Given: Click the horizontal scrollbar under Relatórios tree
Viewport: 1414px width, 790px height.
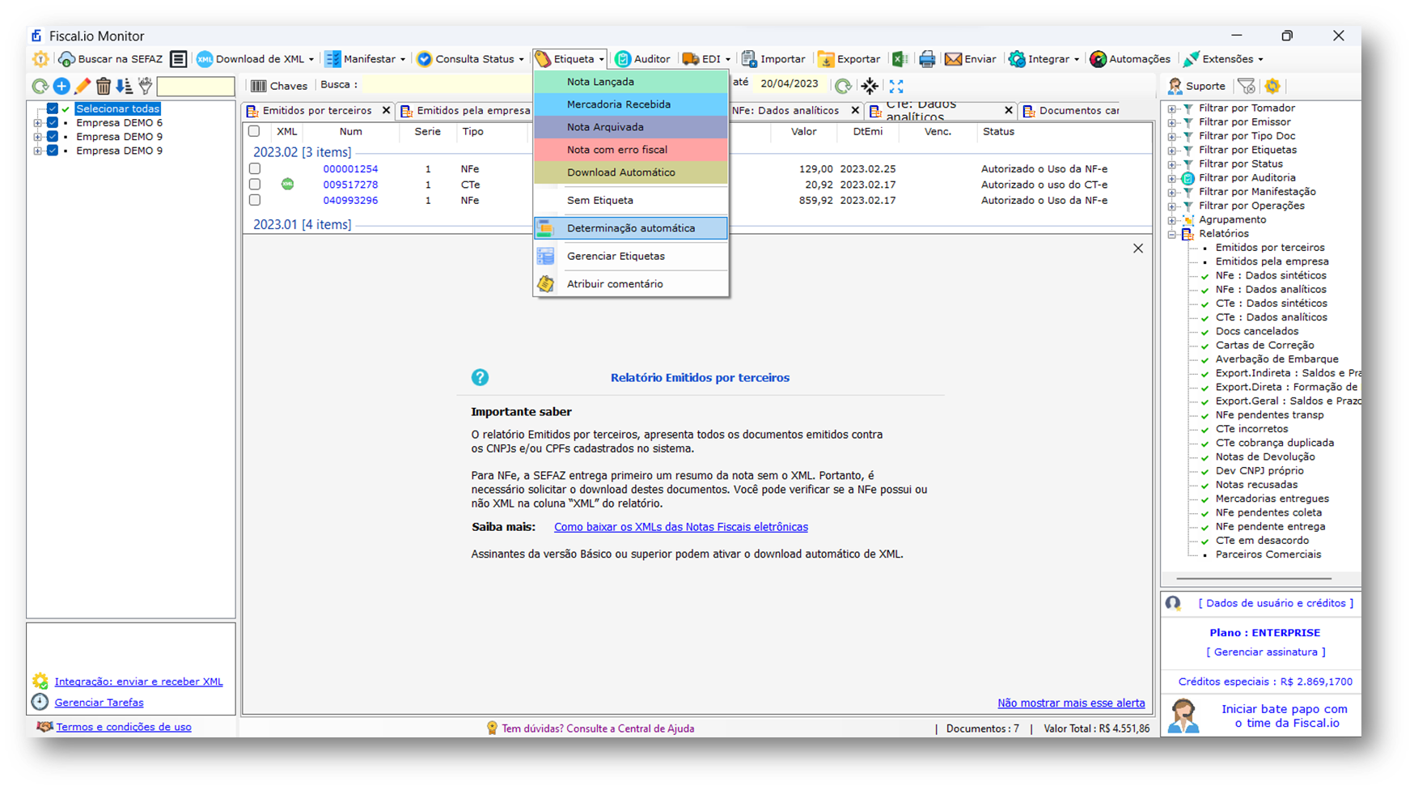Looking at the screenshot, I should tap(1254, 579).
